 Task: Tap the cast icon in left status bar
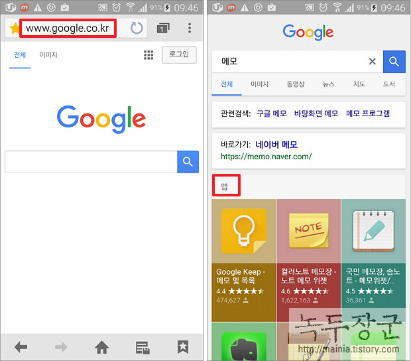[103, 8]
